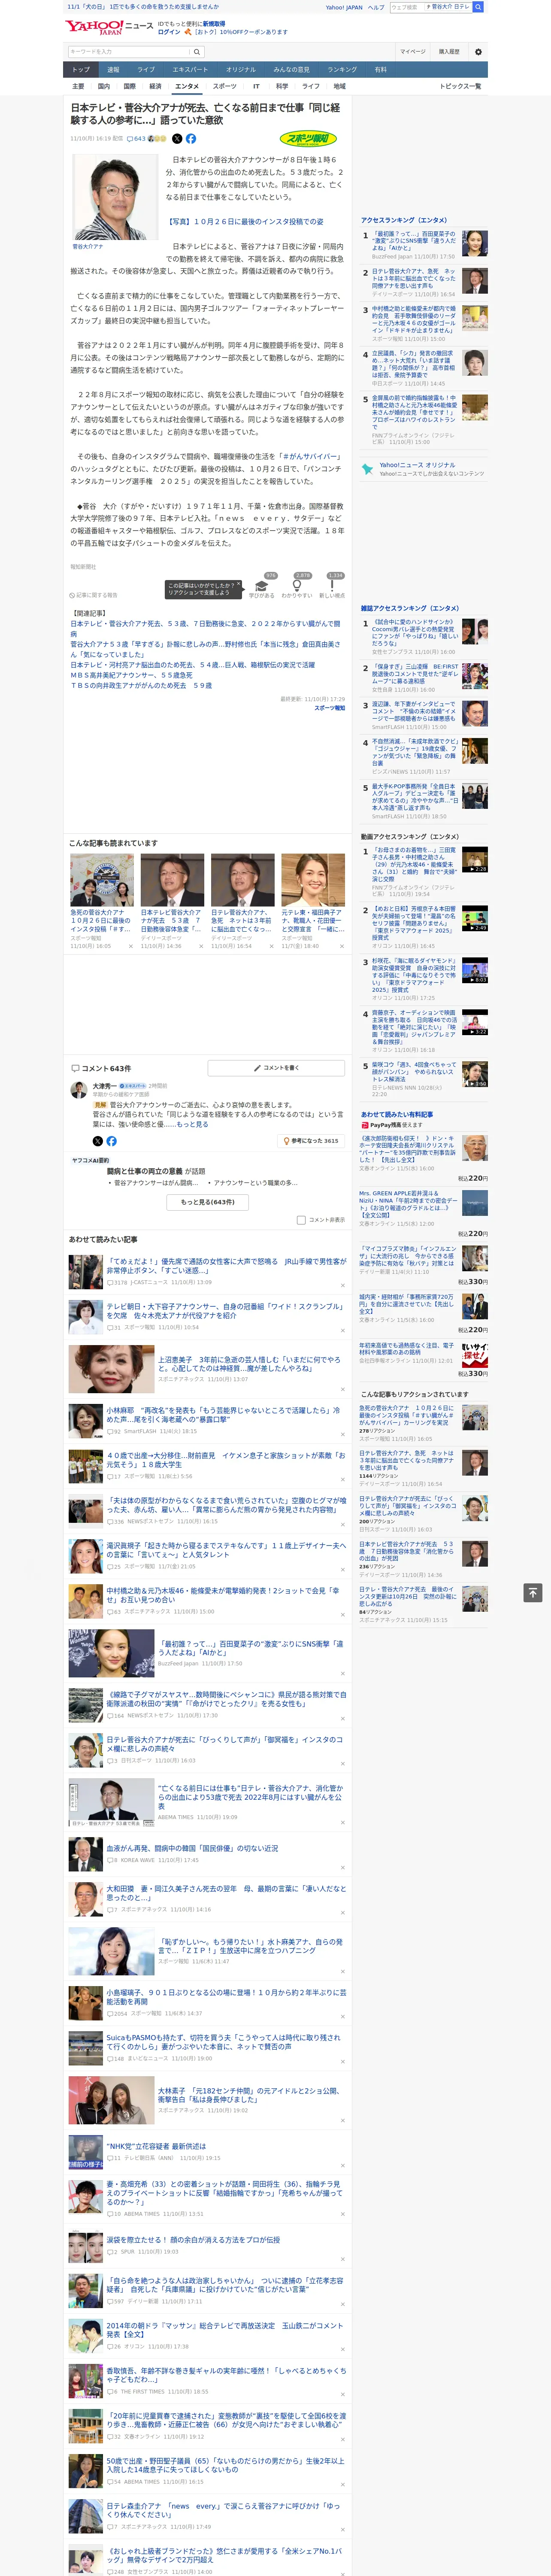Select the エキスパート navigation tab

[x=190, y=70]
